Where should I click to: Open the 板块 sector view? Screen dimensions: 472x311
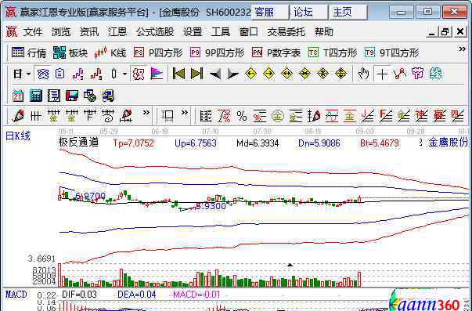pos(70,53)
